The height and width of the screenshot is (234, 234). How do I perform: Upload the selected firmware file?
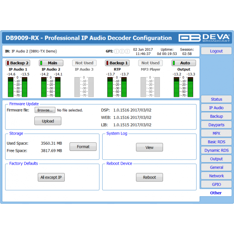[x=48, y=121]
